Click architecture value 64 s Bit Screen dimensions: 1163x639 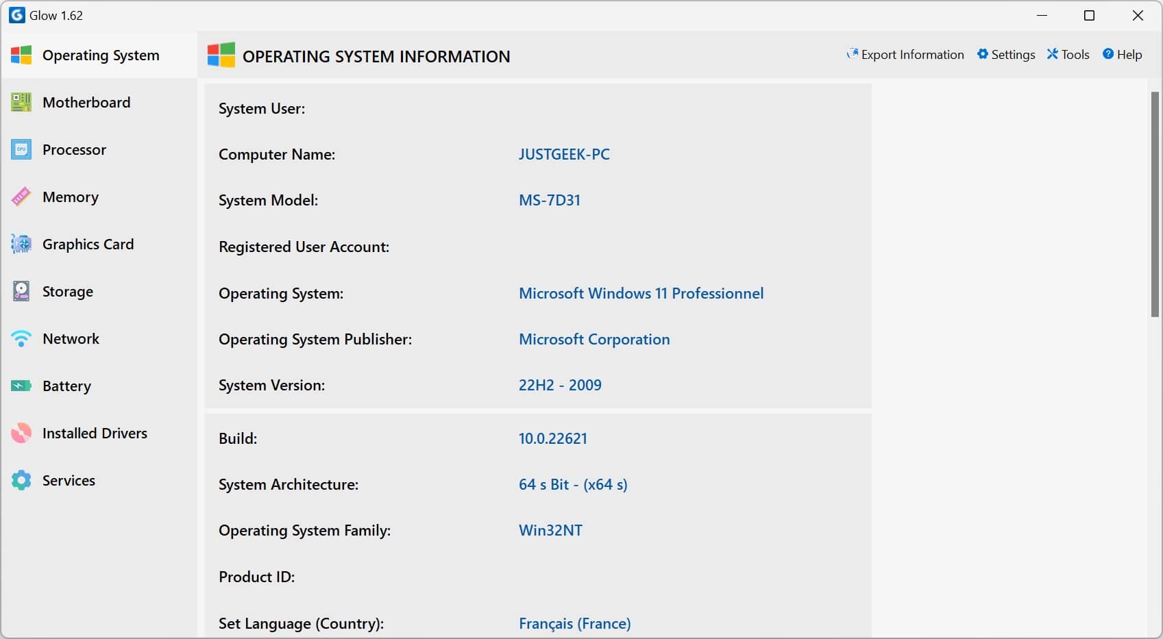click(x=573, y=484)
